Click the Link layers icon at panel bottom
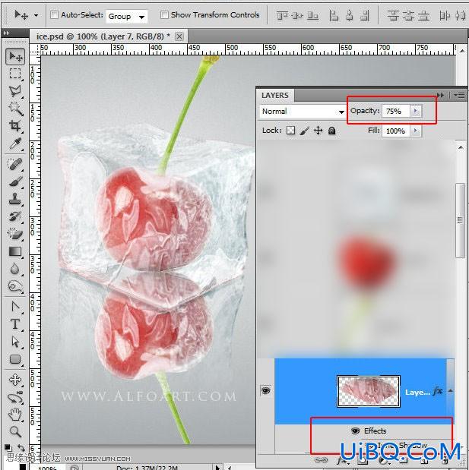The image size is (469, 470). [x=321, y=460]
